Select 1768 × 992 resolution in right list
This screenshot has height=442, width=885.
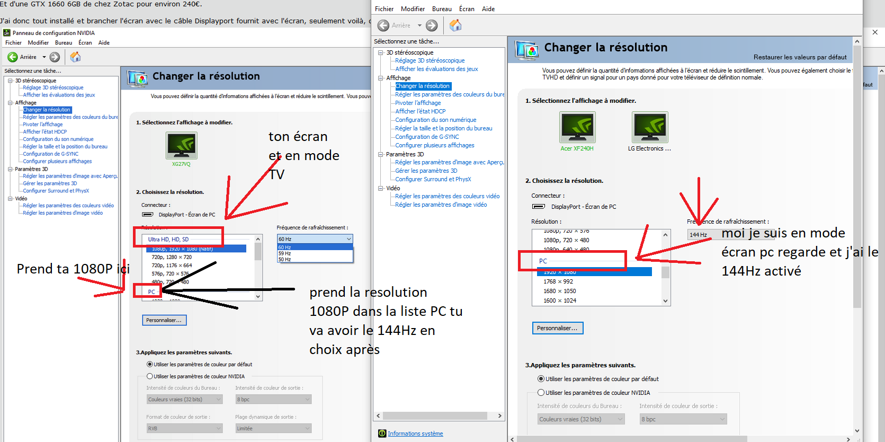pyautogui.click(x=558, y=281)
